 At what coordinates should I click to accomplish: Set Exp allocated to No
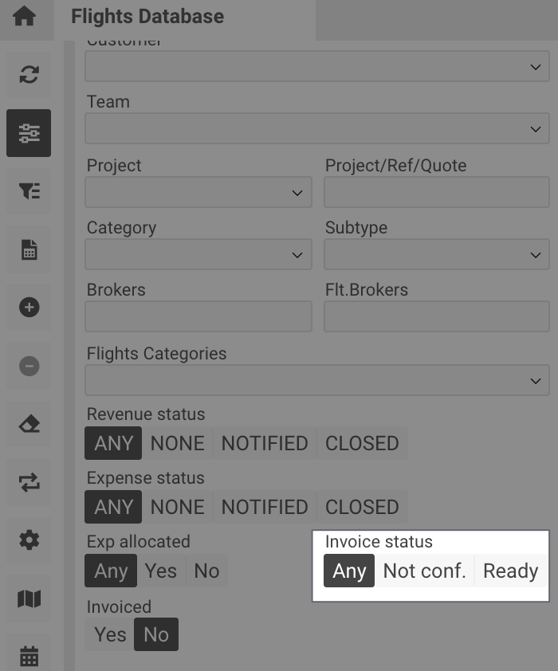[x=206, y=571]
